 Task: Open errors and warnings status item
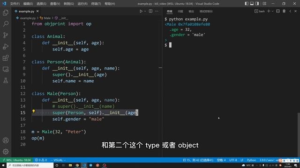coord(41,160)
